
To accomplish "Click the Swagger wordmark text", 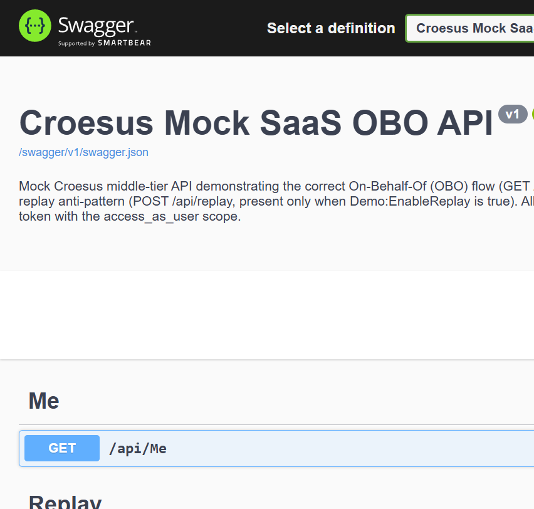I will click(x=97, y=26).
